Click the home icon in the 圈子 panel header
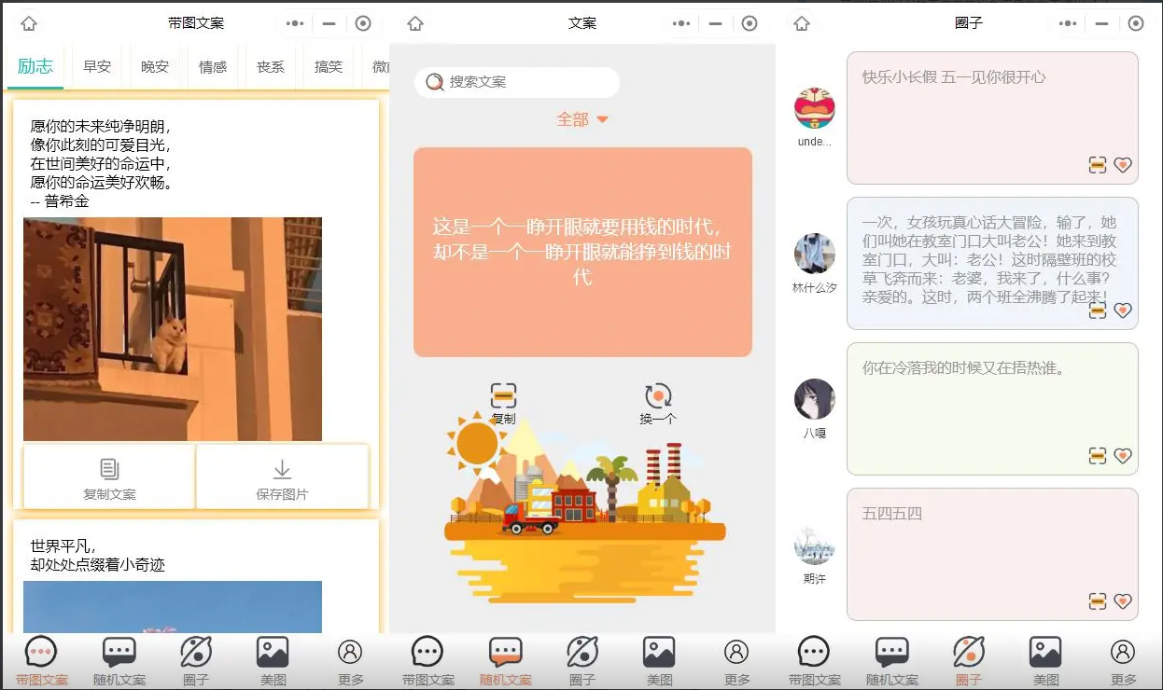1163x690 pixels. coord(802,23)
